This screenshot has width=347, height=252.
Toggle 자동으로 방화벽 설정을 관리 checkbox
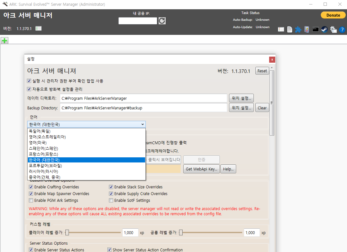point(29,89)
